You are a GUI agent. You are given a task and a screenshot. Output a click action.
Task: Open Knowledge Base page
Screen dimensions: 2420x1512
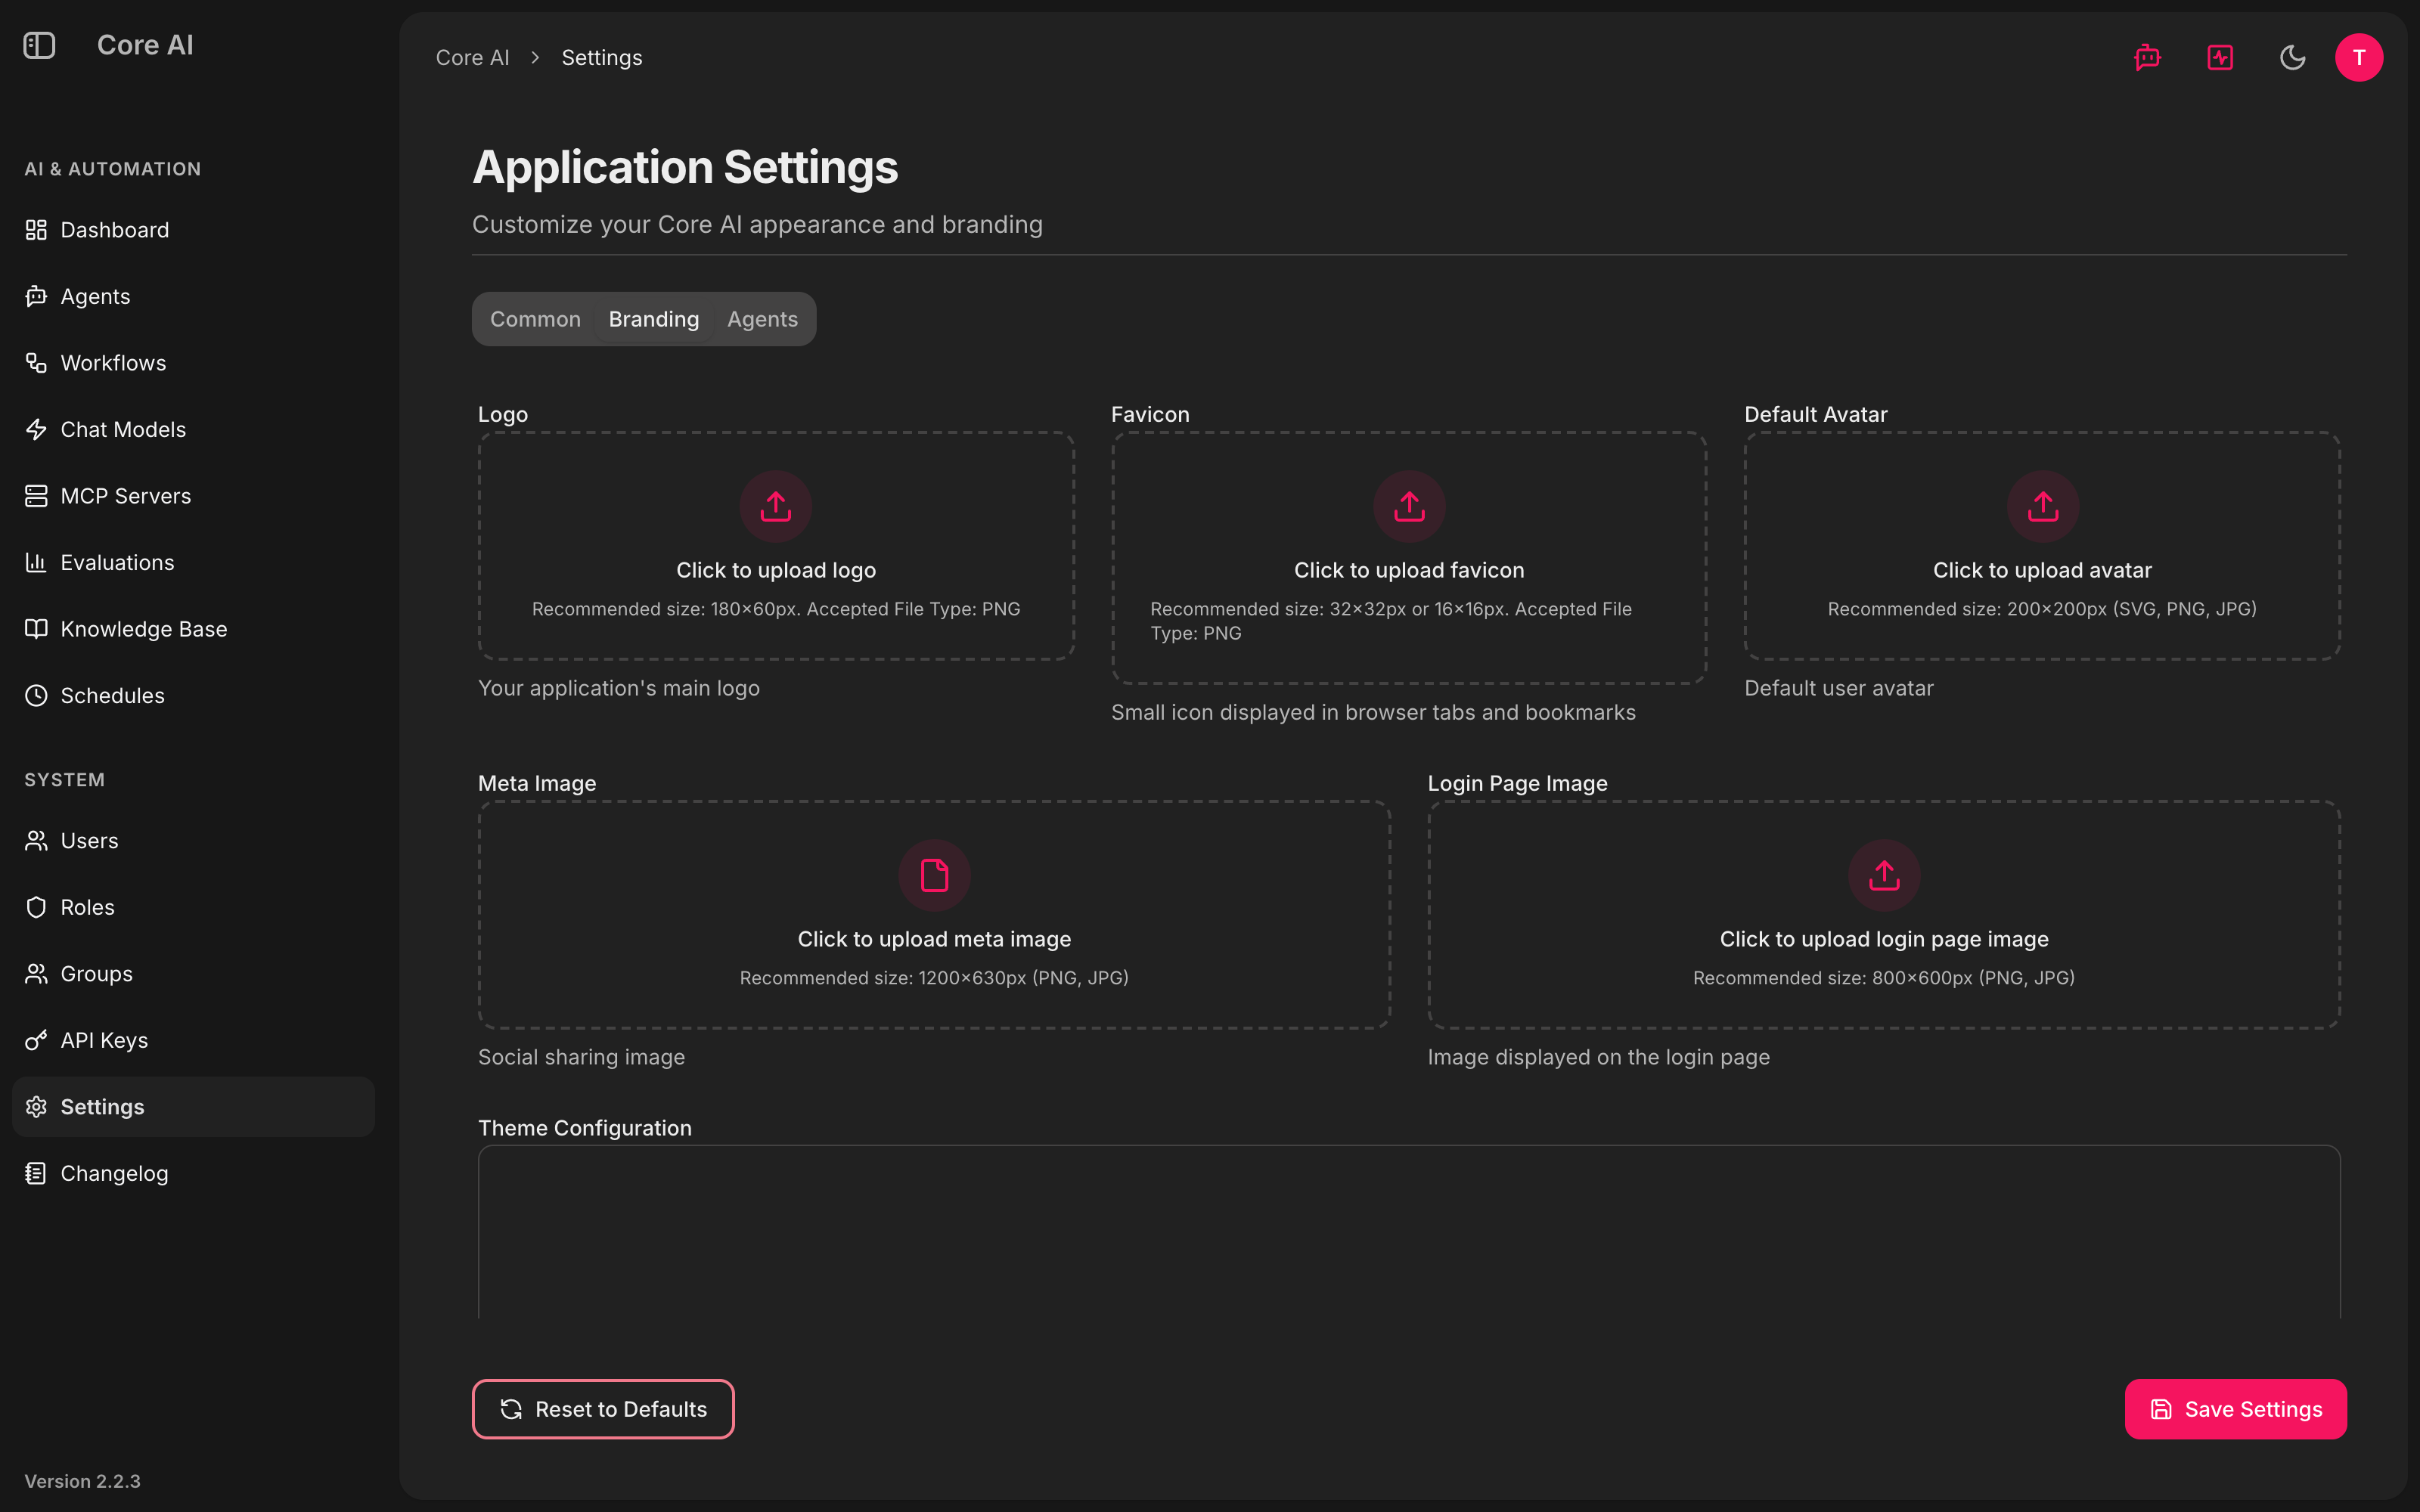point(193,629)
